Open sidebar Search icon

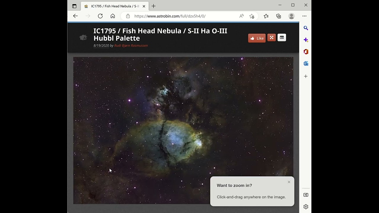(x=306, y=28)
